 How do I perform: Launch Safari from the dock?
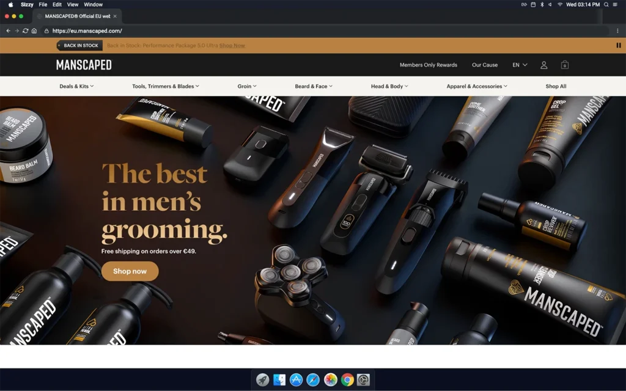(x=313, y=380)
